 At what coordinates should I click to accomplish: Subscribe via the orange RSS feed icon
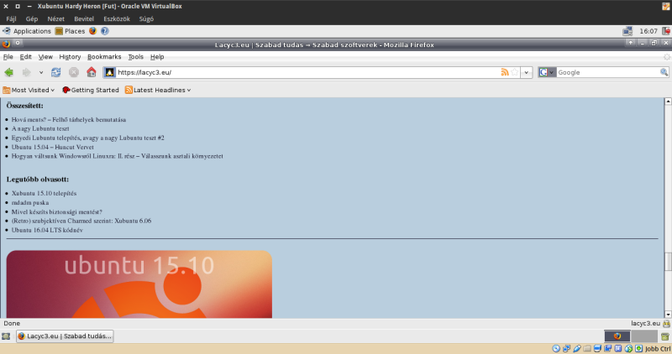[x=505, y=72]
